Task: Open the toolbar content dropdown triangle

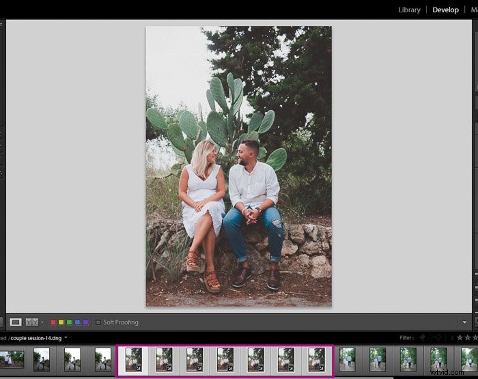Action: click(x=464, y=322)
